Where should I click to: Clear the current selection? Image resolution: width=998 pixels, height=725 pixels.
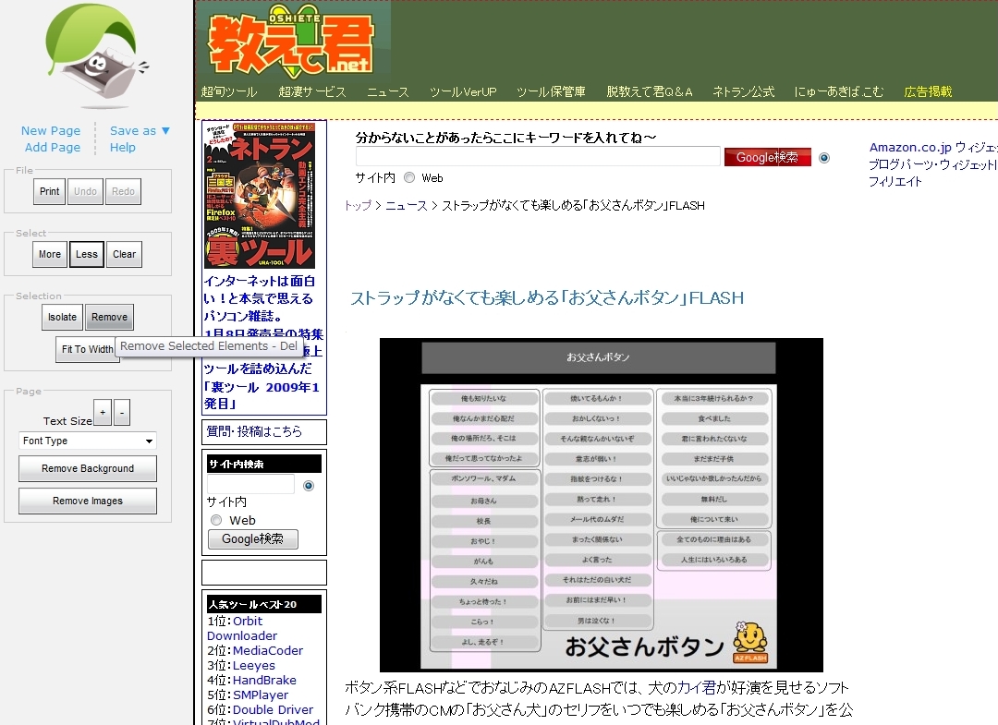(x=124, y=254)
